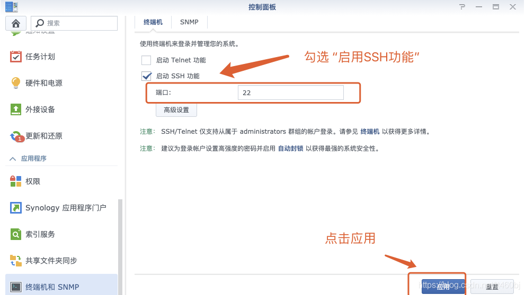This screenshot has height=295, width=525.
Task: Click the 启动 Telnet 功能 label
Action: pyautogui.click(x=181, y=60)
